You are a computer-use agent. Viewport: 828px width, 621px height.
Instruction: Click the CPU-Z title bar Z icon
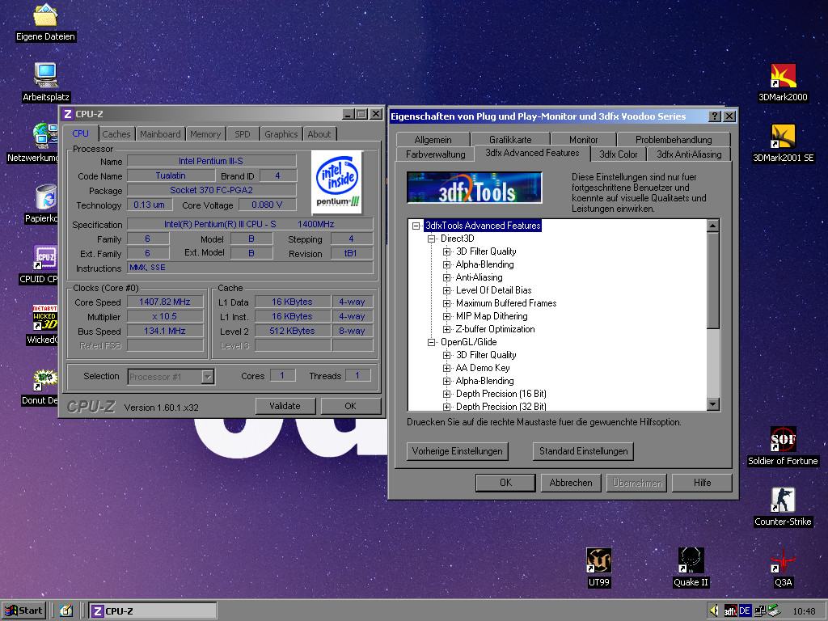[x=67, y=113]
